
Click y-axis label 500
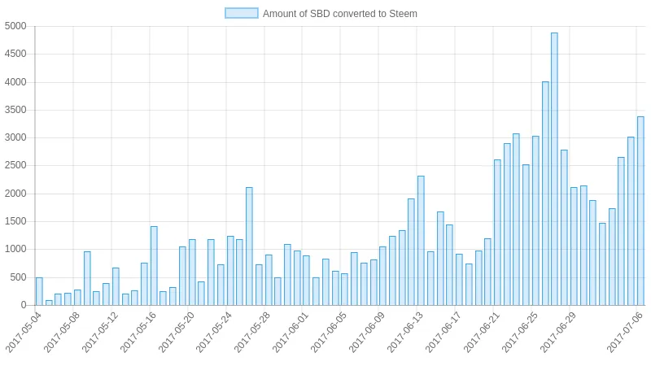(x=18, y=277)
